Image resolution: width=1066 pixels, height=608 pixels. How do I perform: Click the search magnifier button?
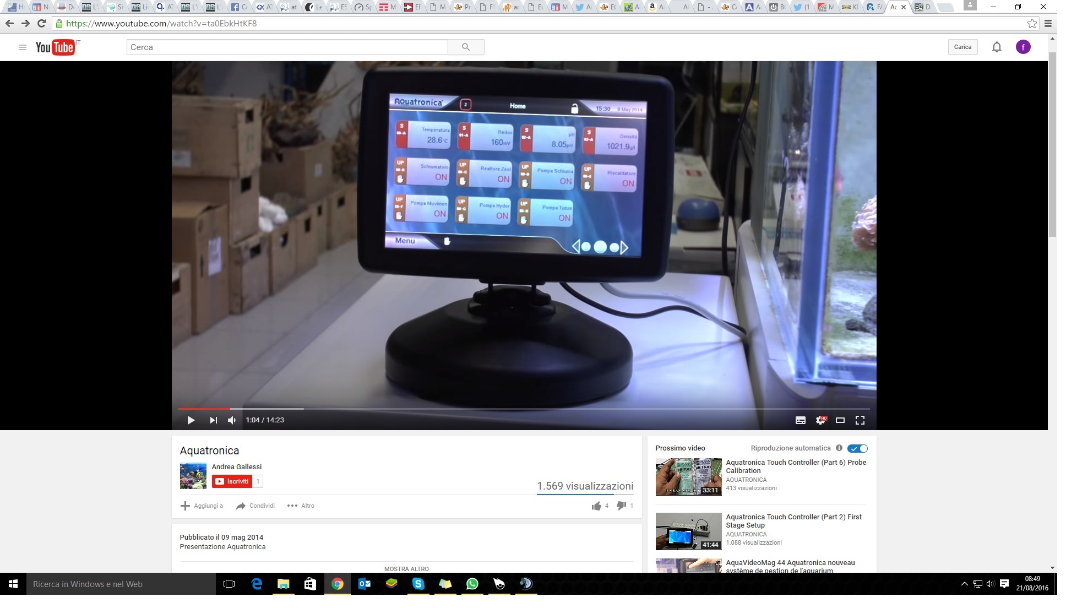point(466,47)
